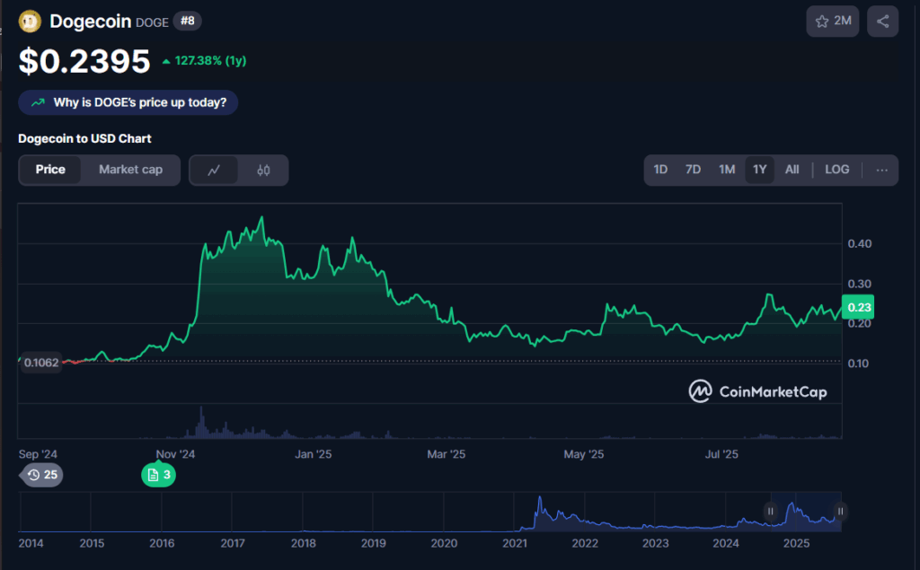The image size is (920, 570).
Task: Open the share options icon
Action: coord(882,22)
